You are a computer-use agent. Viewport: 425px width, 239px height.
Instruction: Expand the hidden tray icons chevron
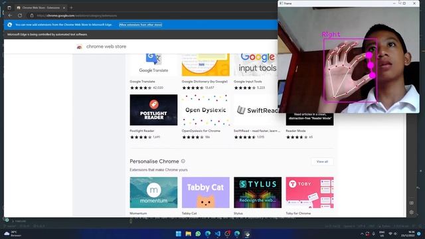tap(362, 234)
